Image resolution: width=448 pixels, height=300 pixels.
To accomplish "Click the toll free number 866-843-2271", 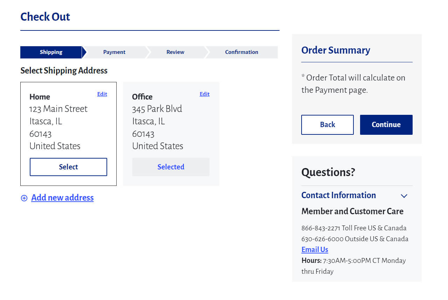I will coord(321,228).
